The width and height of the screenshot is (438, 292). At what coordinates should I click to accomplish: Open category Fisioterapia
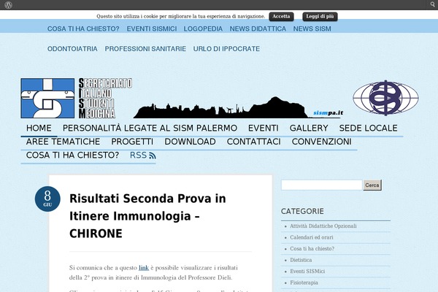pyautogui.click(x=304, y=283)
